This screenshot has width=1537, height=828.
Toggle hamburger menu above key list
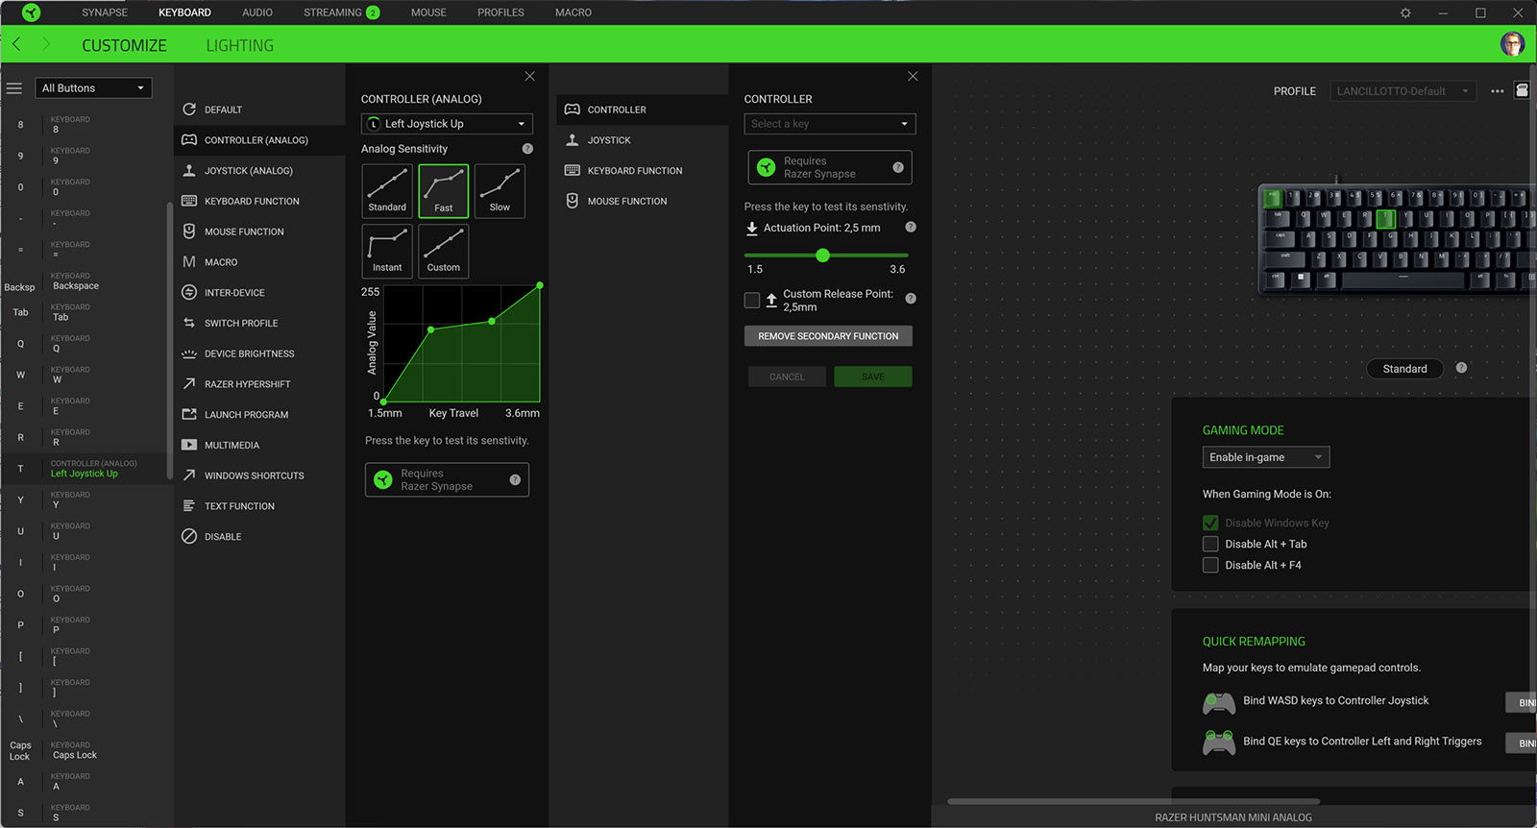14,88
